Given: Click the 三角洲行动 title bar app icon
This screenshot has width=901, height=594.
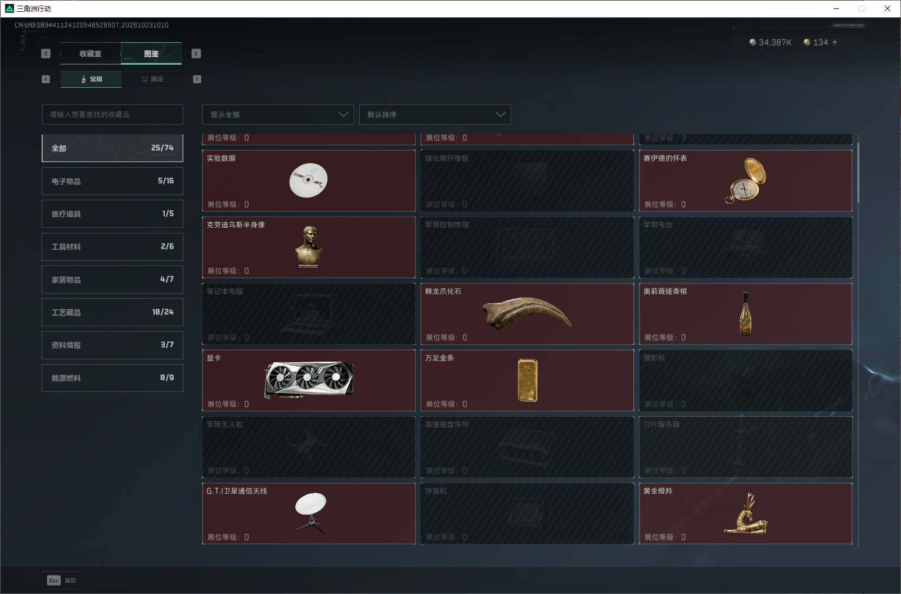Looking at the screenshot, I should click(9, 8).
